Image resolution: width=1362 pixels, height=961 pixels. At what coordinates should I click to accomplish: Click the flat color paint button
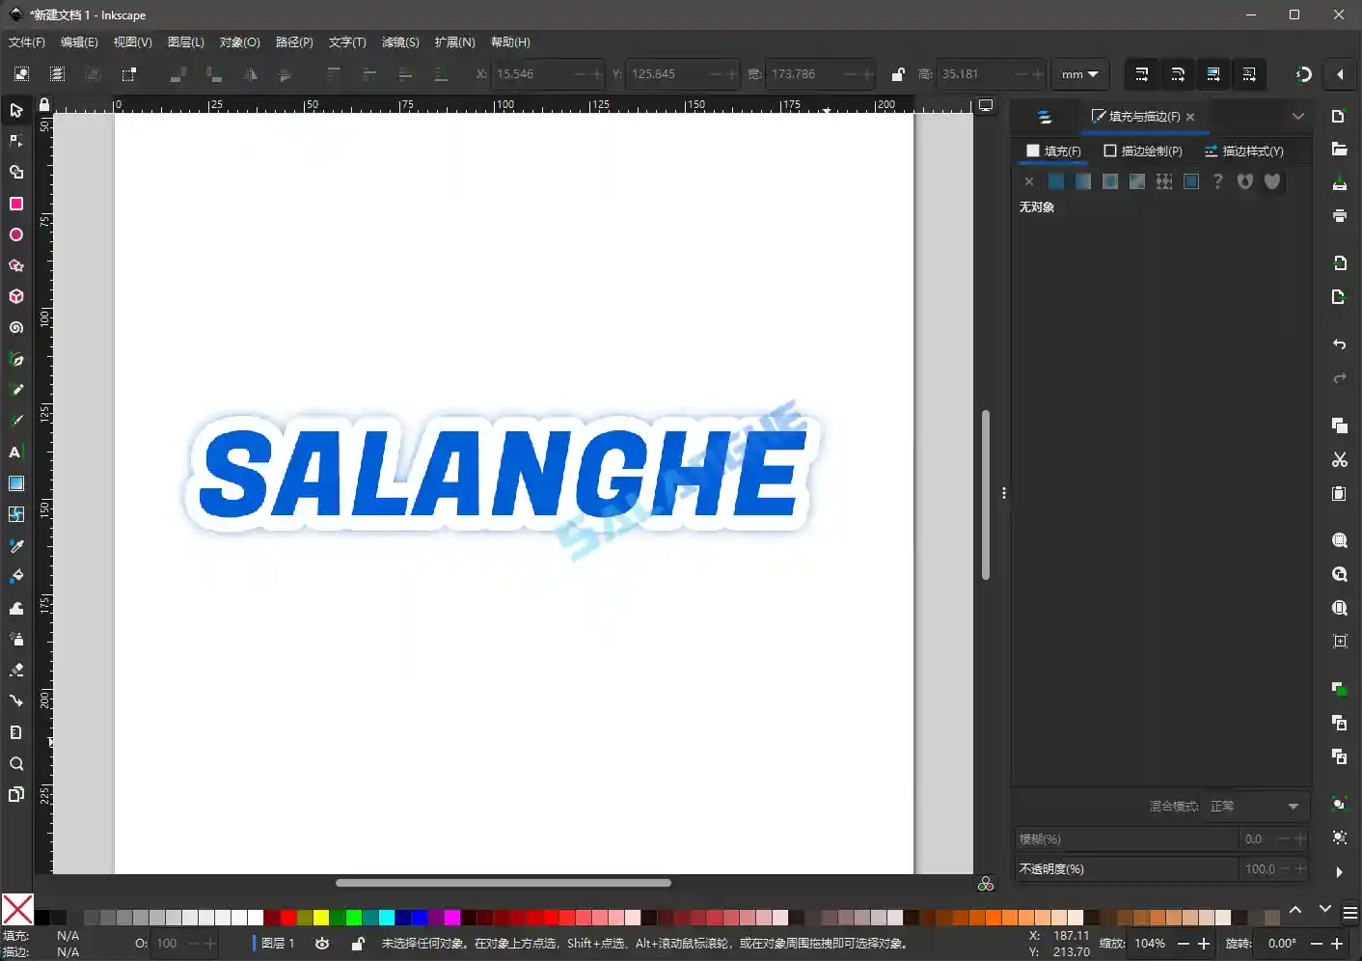pyautogui.click(x=1056, y=181)
